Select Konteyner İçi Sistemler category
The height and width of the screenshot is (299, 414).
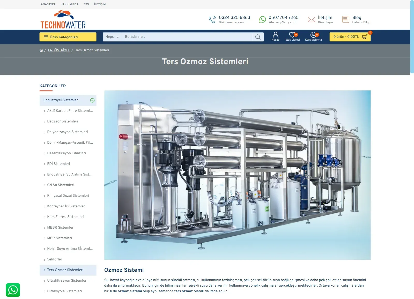[x=68, y=206]
